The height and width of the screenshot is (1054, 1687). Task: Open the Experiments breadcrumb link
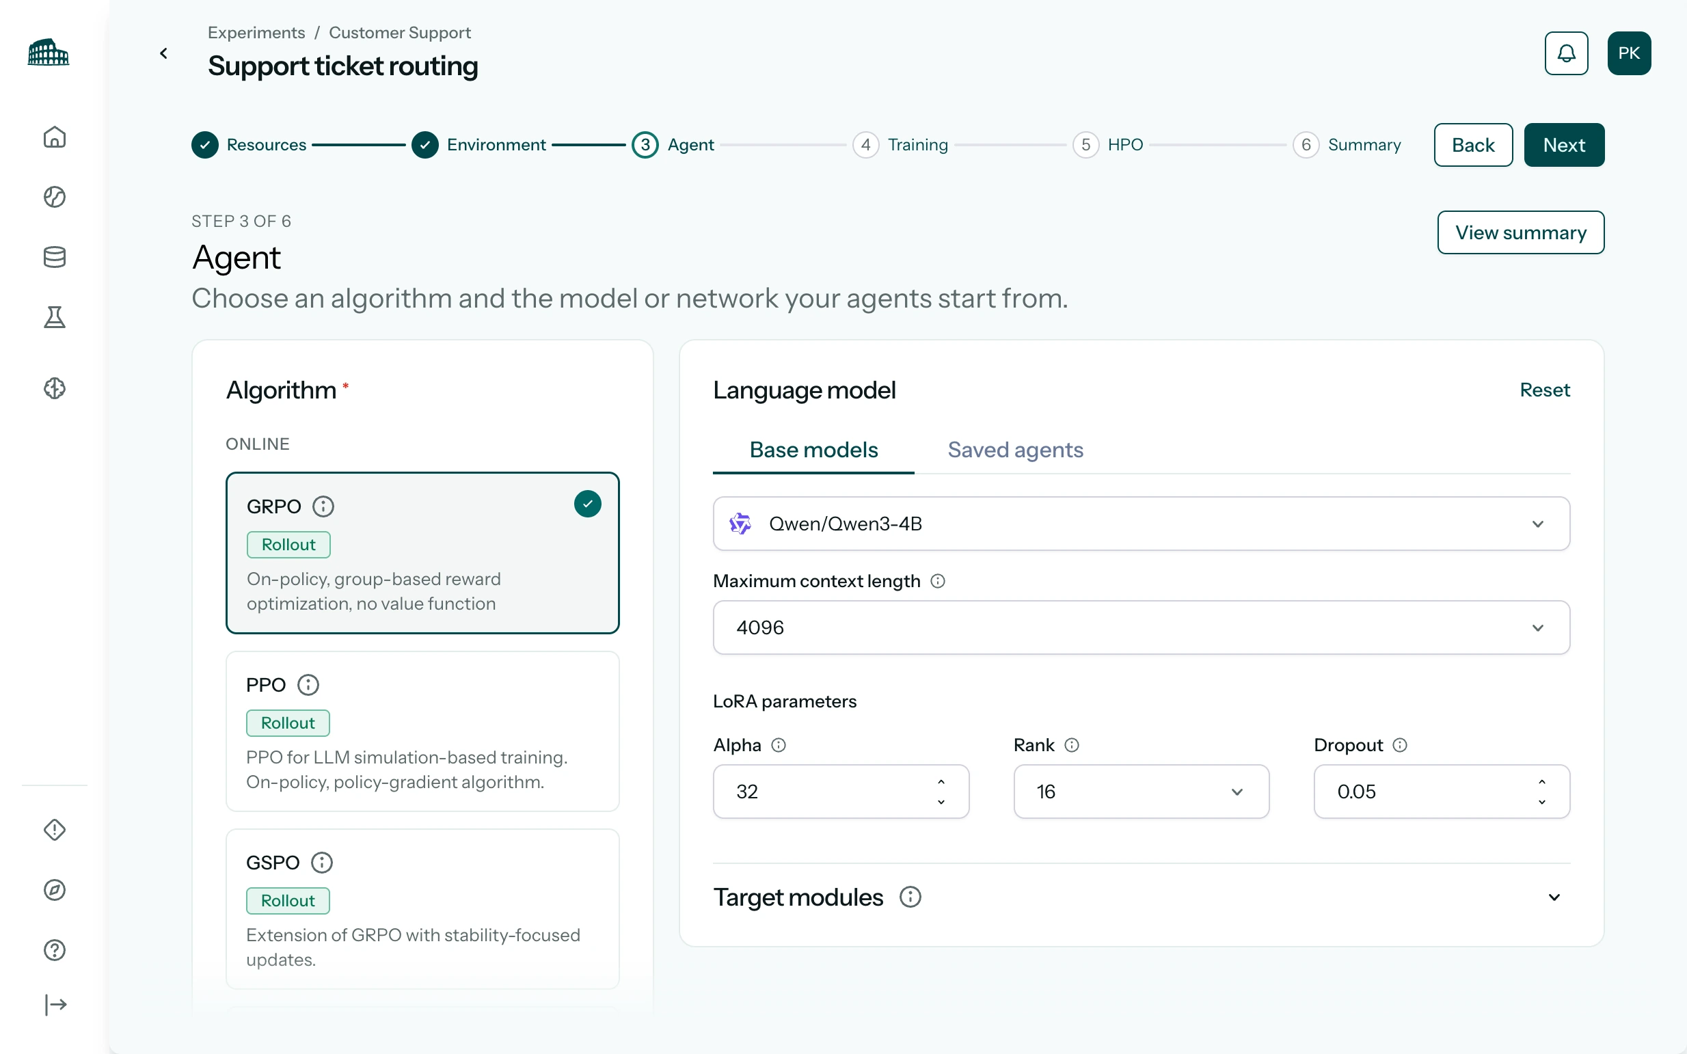pyautogui.click(x=256, y=32)
